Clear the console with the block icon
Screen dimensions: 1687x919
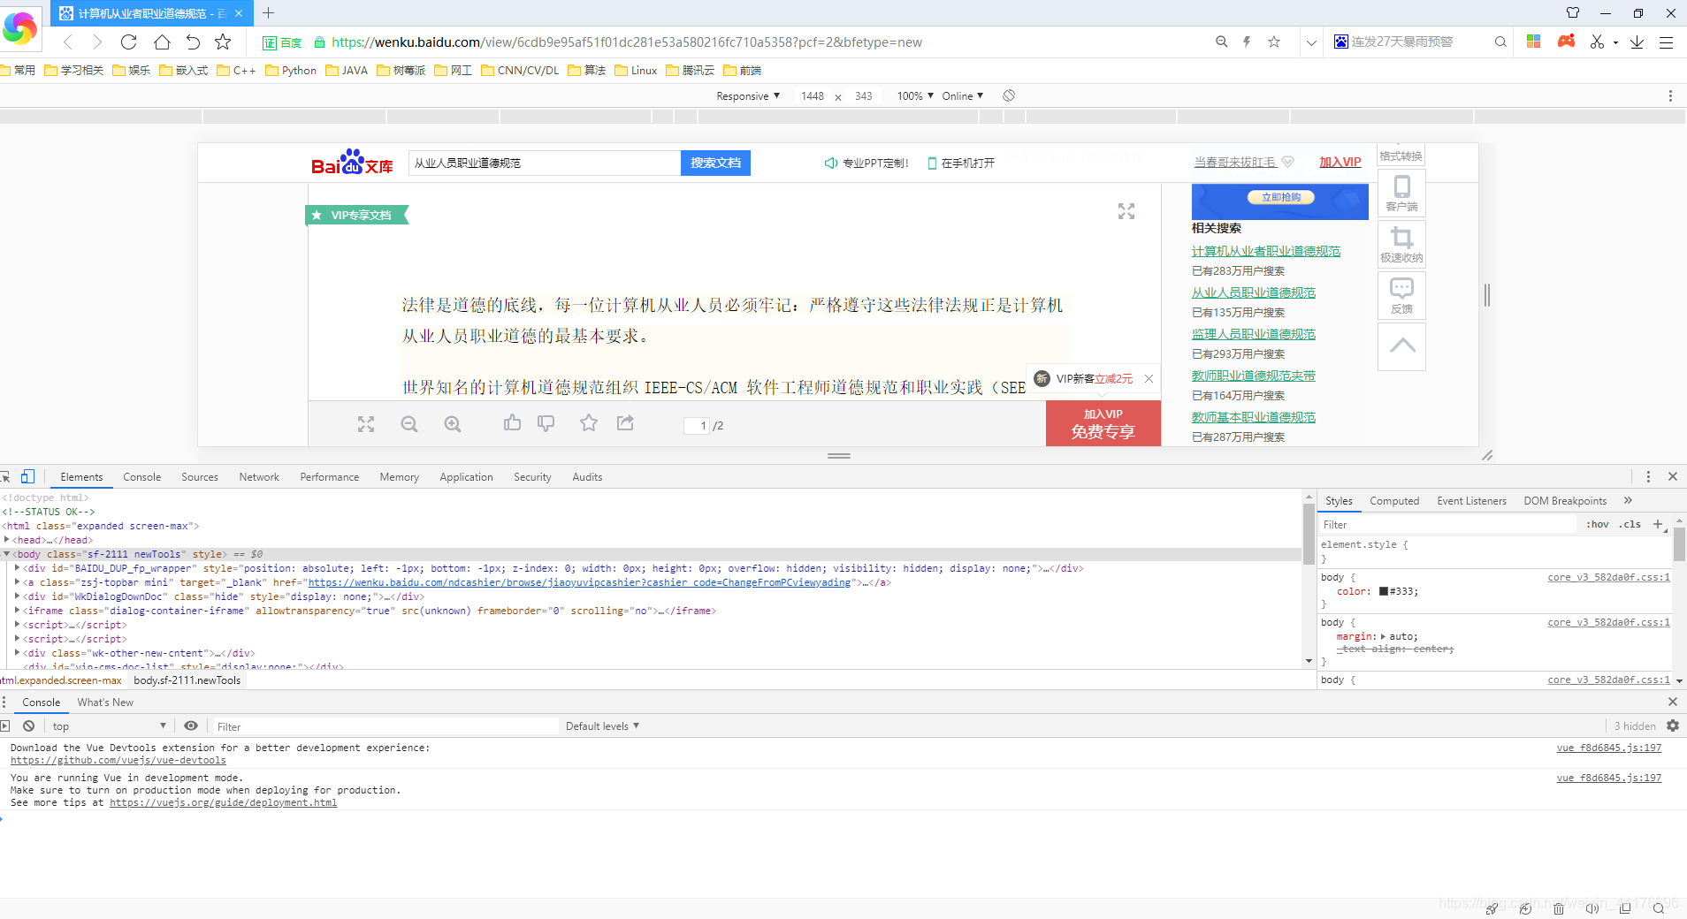[x=28, y=725]
